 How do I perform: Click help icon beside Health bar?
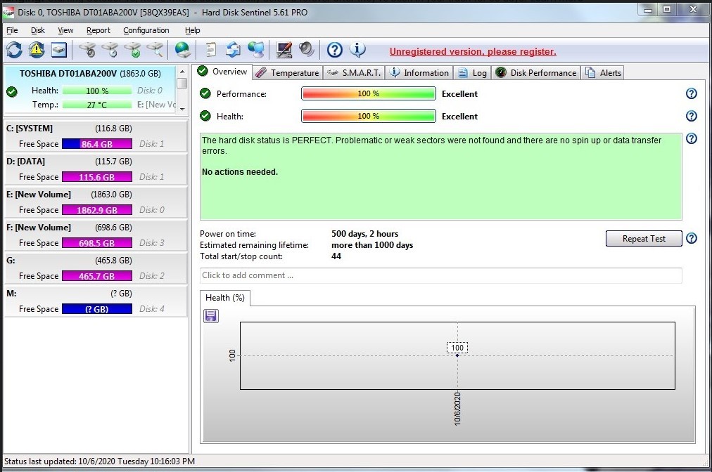[691, 116]
